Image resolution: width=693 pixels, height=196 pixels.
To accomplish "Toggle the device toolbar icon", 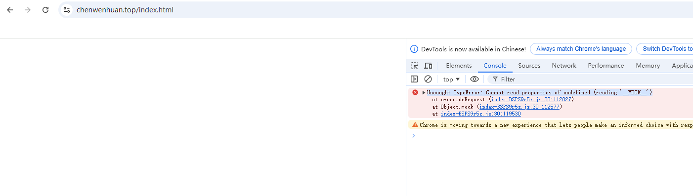I will 428,66.
